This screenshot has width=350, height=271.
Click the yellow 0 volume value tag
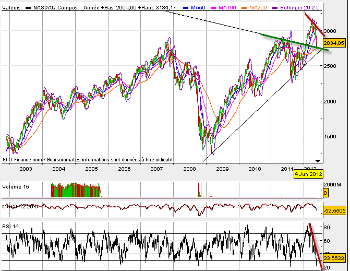[x=326, y=193]
